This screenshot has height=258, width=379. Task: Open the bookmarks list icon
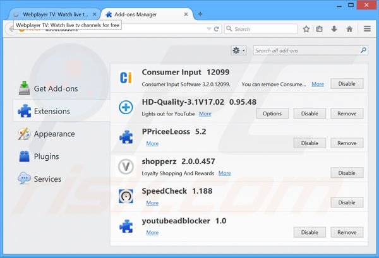[x=319, y=29]
